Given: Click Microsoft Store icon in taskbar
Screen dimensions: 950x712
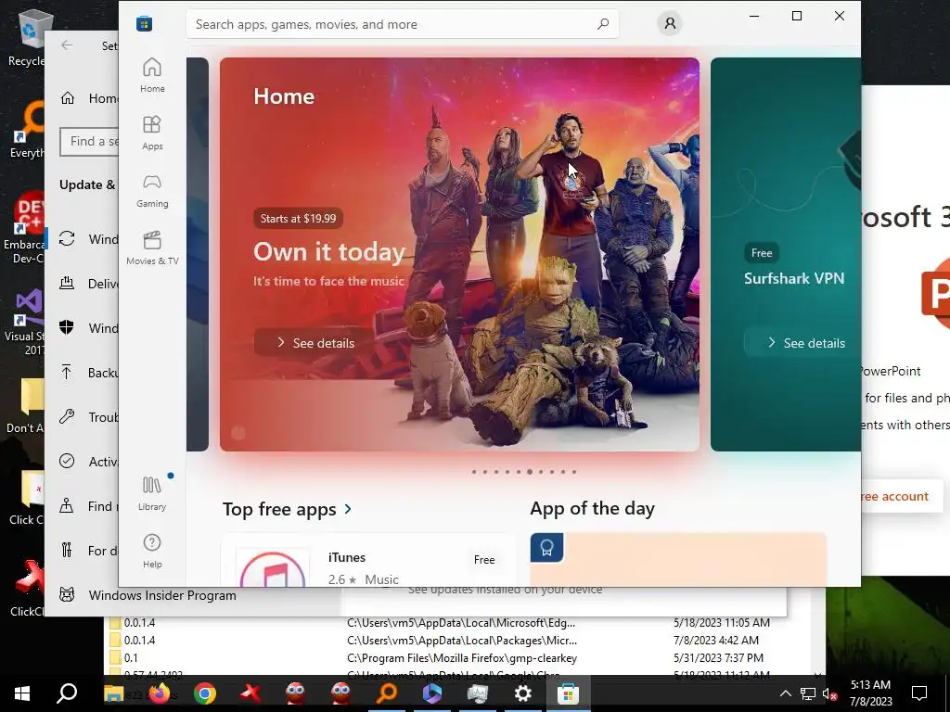Looking at the screenshot, I should pyautogui.click(x=568, y=693).
